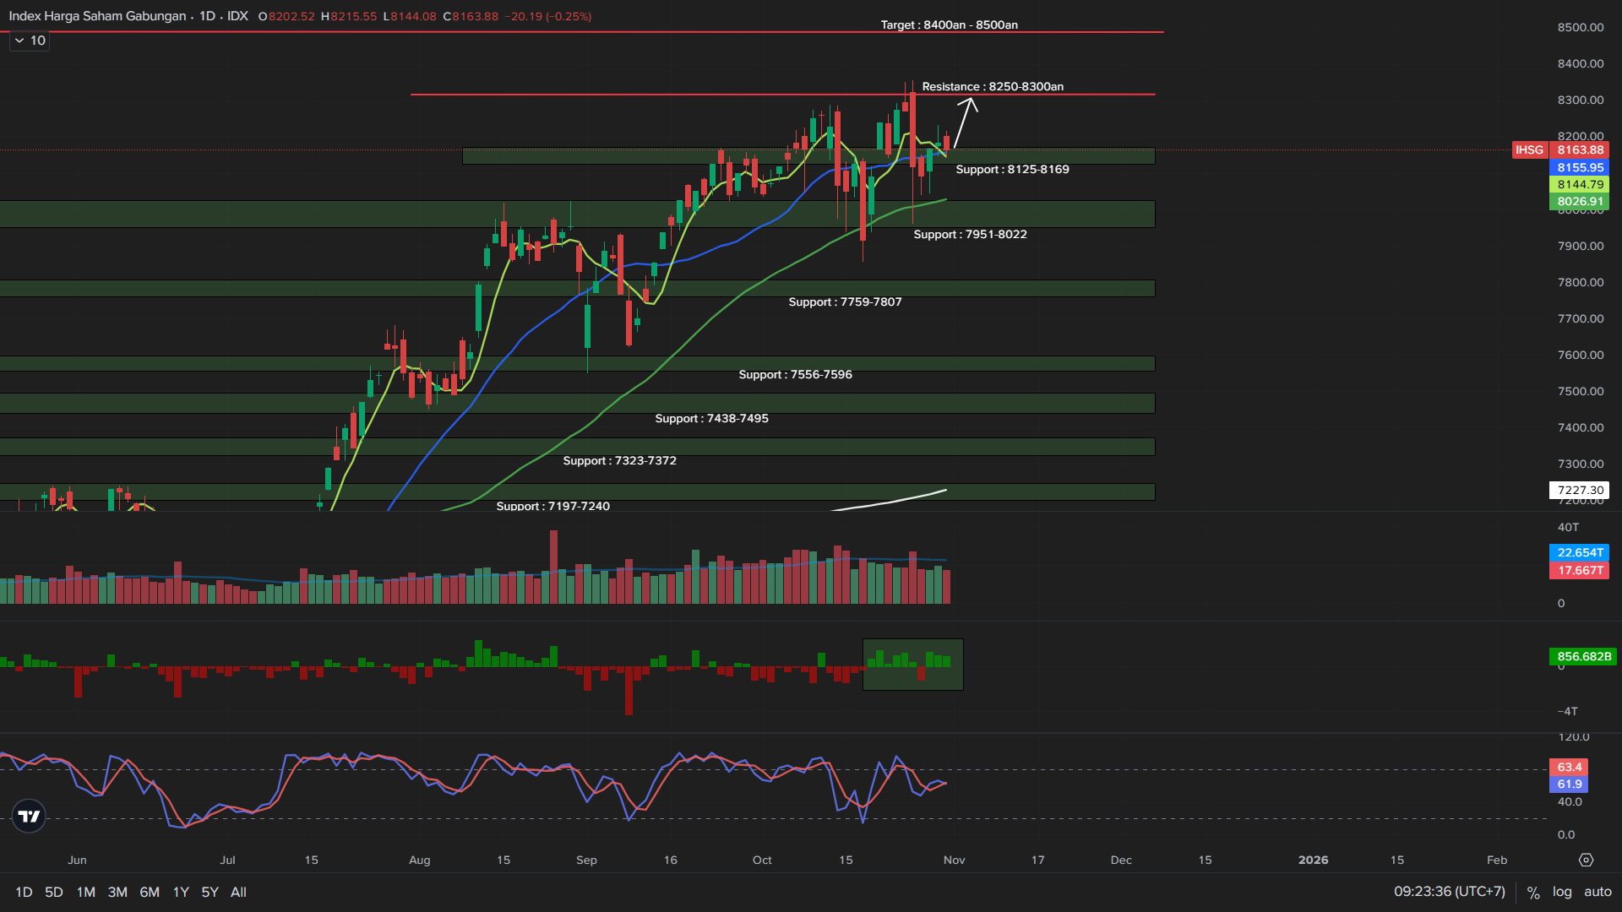Click the Resistance 8250-8300an text label
Image resolution: width=1622 pixels, height=912 pixels.
[x=993, y=86]
